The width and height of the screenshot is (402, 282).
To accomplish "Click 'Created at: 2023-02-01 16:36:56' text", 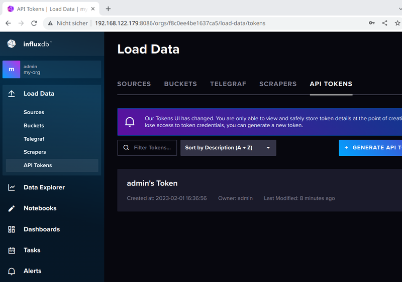I will click(x=167, y=198).
